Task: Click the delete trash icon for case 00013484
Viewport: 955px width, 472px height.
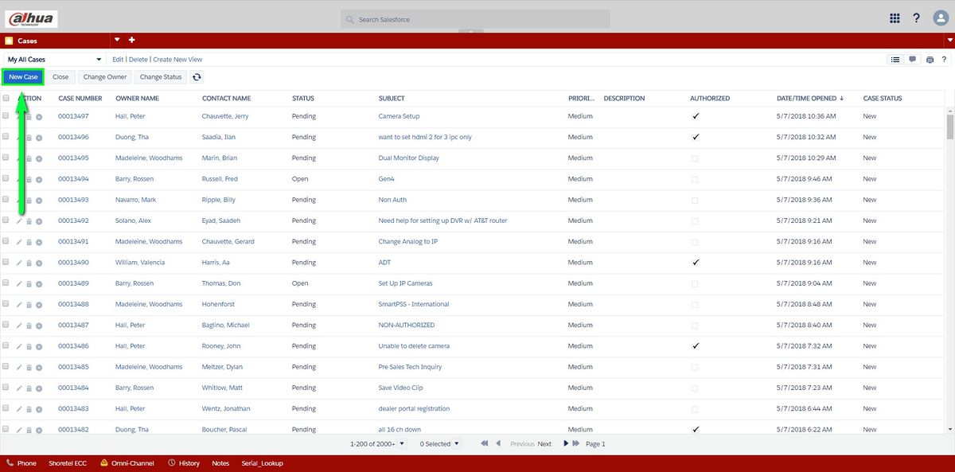Action: click(x=29, y=388)
